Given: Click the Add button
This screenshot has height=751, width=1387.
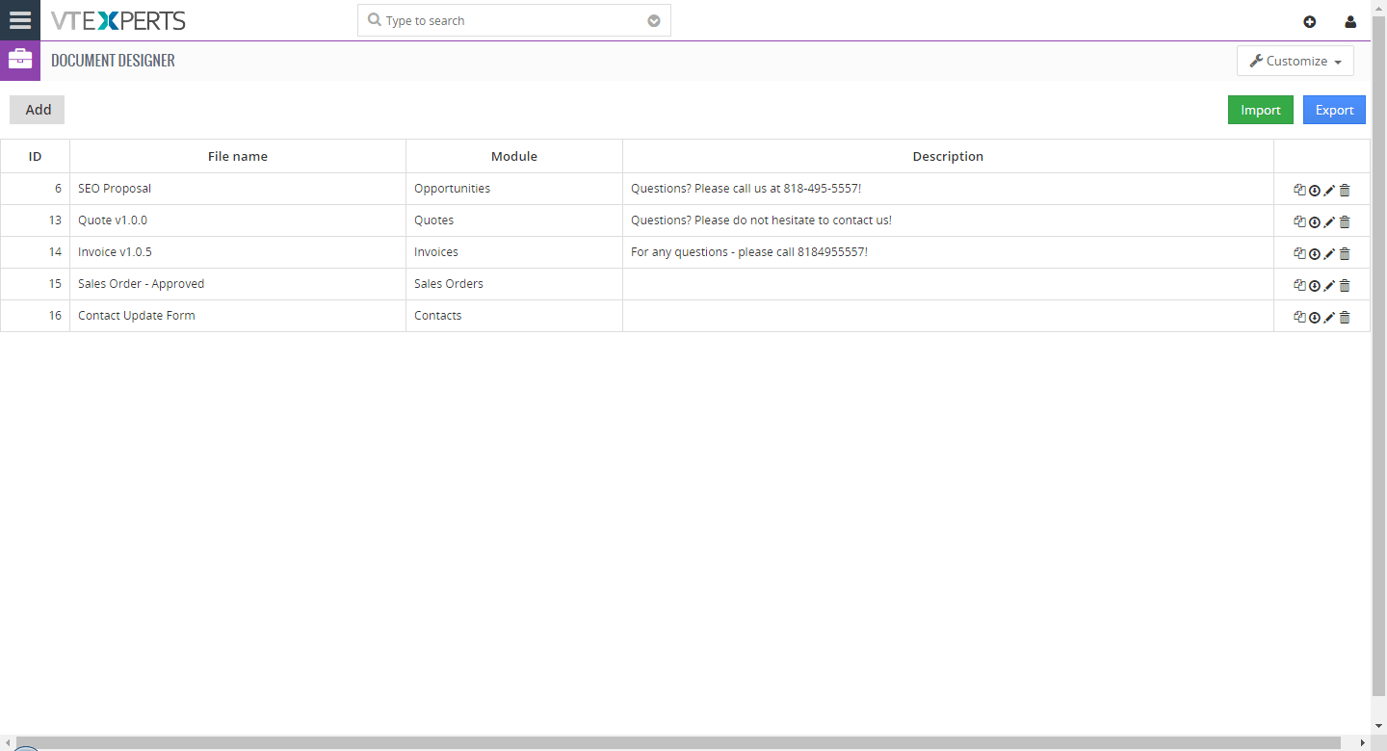Looking at the screenshot, I should tap(37, 109).
